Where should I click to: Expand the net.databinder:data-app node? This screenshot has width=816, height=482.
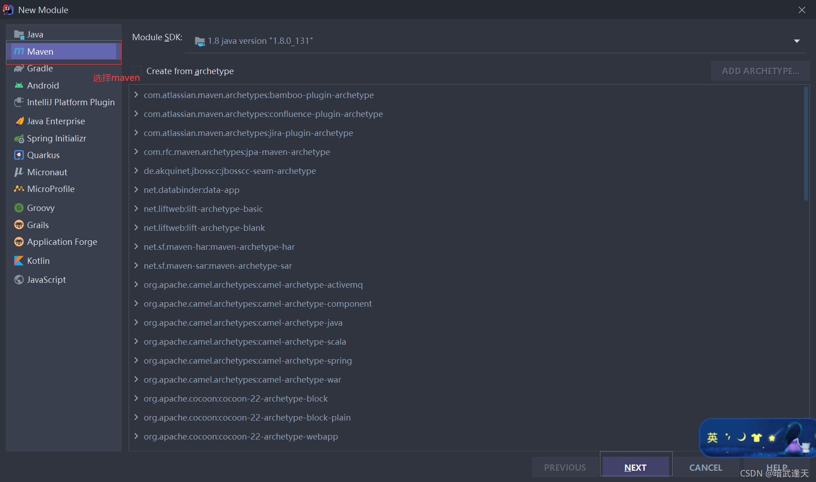136,190
